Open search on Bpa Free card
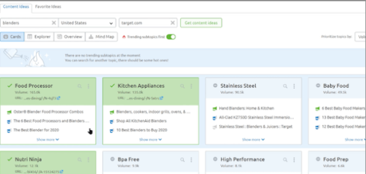The height and width of the screenshot is (174, 366). pos(182,160)
